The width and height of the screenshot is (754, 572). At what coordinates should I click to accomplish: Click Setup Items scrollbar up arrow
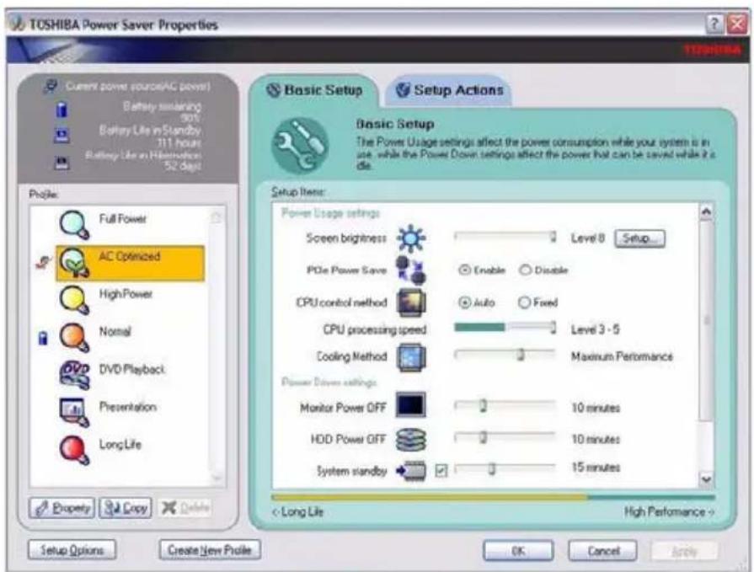(706, 211)
